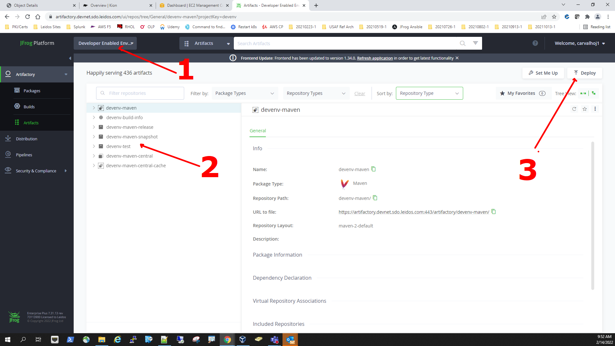
Task: Open advanced search filter icon
Action: click(x=475, y=43)
